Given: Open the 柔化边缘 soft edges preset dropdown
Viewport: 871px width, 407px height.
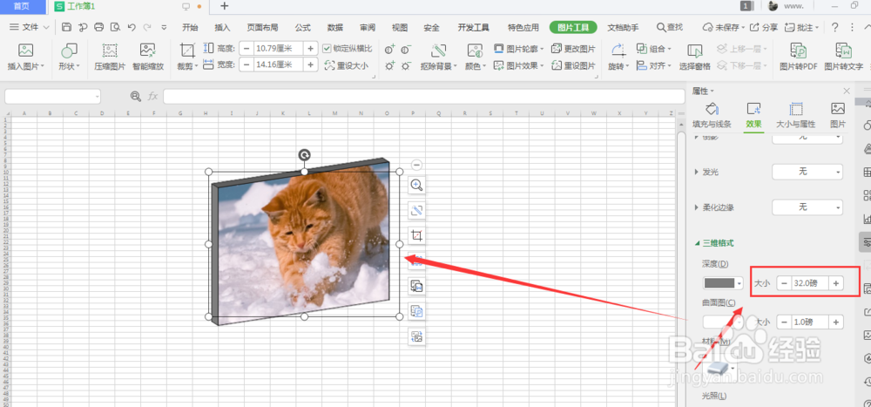Looking at the screenshot, I should click(807, 207).
